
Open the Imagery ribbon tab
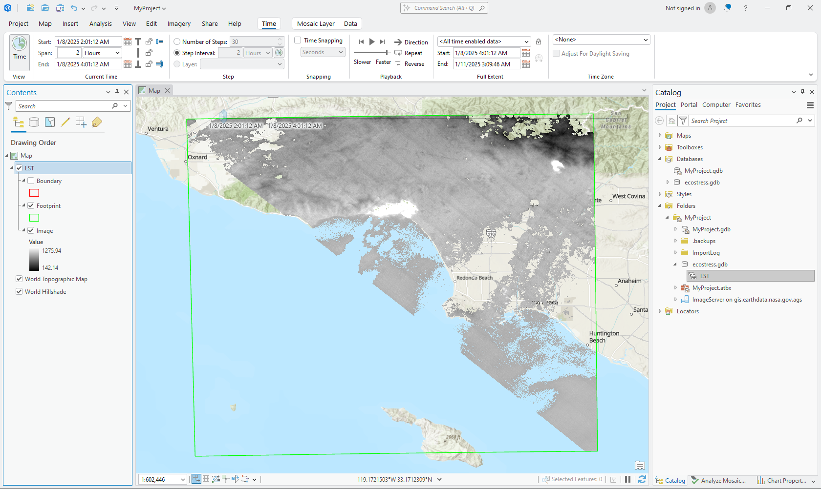coord(179,24)
